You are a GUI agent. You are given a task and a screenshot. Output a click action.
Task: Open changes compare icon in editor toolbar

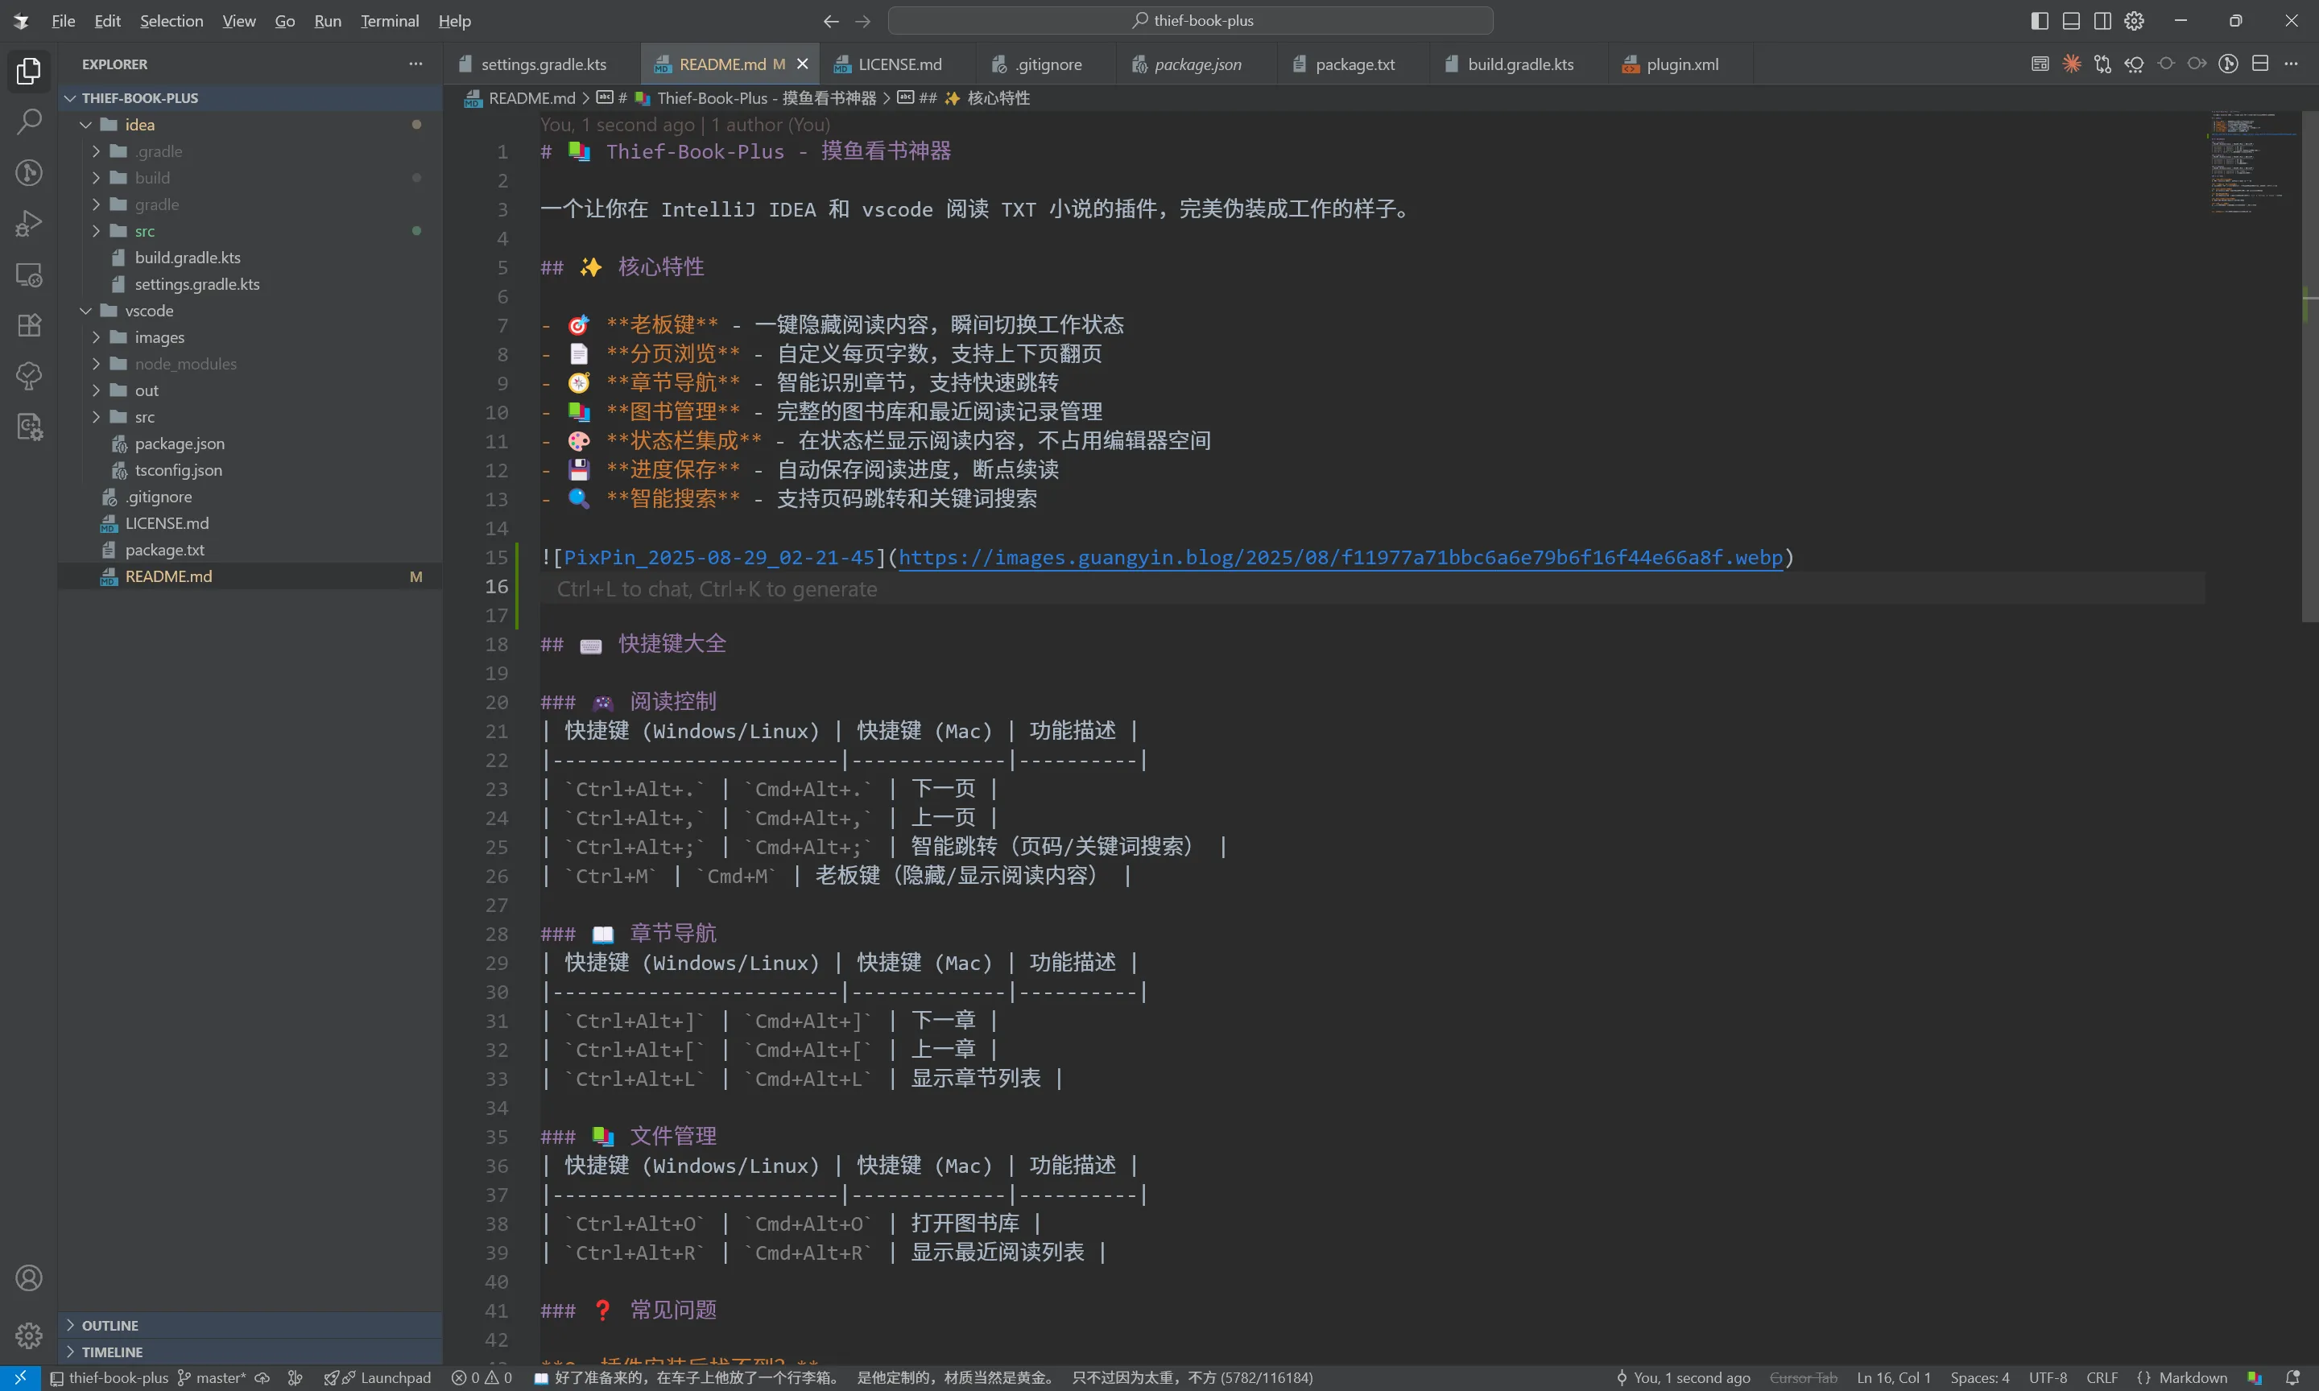point(2102,64)
